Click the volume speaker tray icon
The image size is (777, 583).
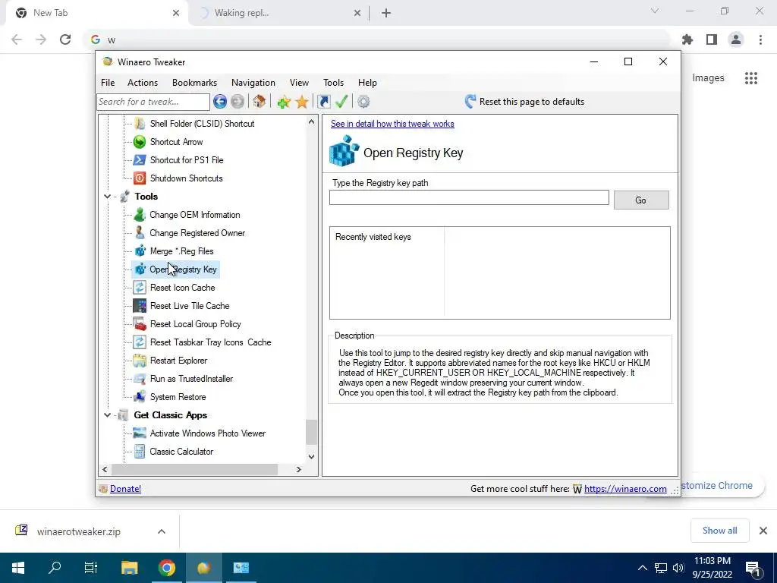point(678,568)
